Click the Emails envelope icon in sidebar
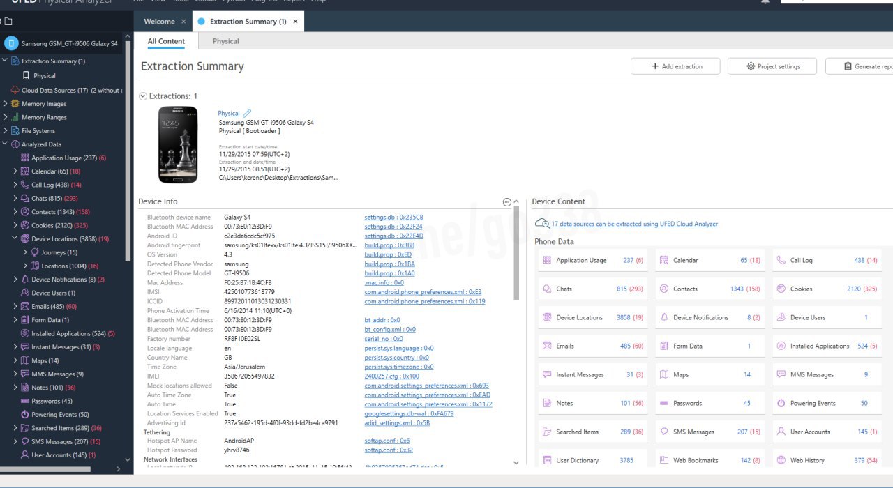 25,306
